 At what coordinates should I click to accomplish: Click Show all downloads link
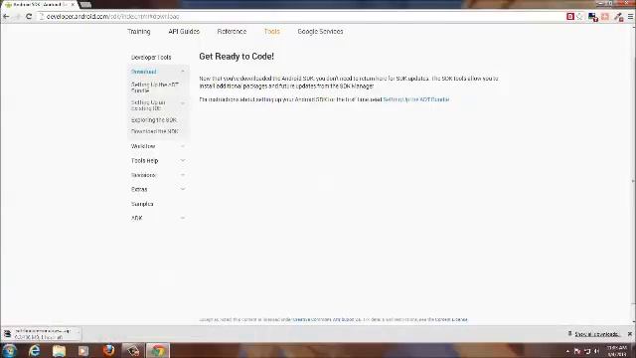click(597, 334)
